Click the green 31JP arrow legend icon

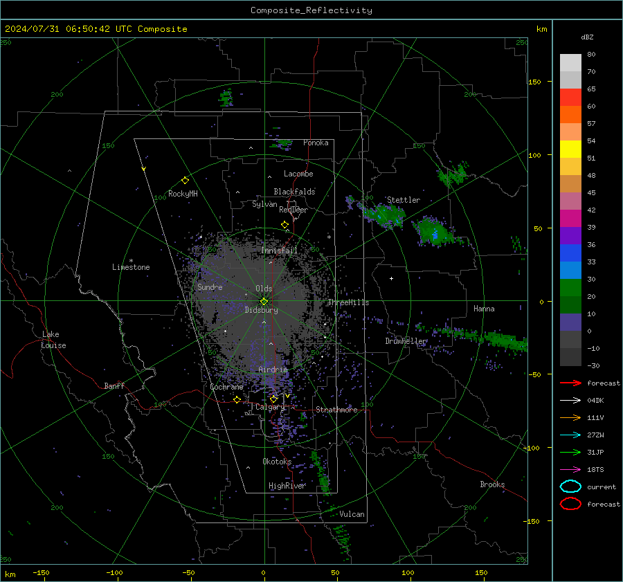(x=570, y=452)
